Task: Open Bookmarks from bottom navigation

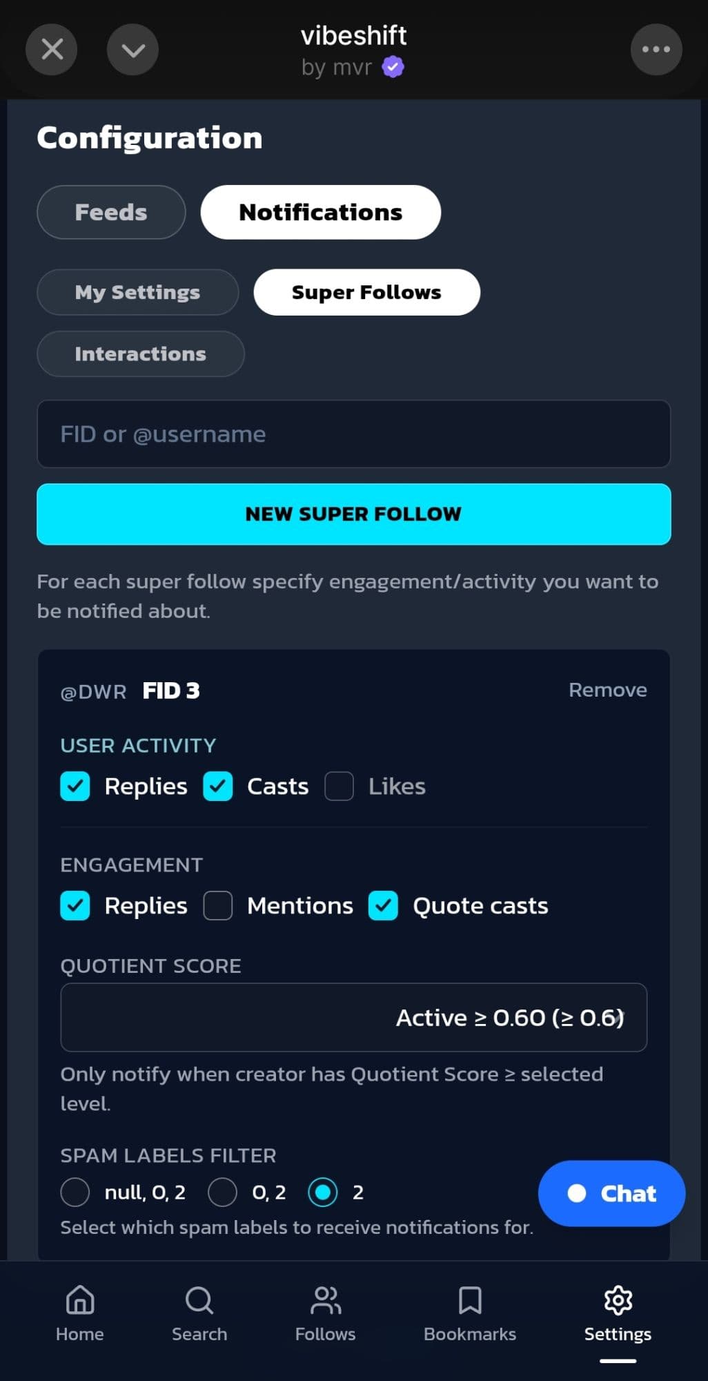Action: [x=469, y=1301]
